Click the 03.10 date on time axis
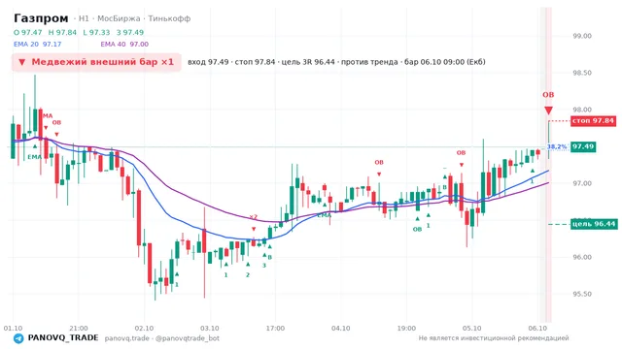 210,328
